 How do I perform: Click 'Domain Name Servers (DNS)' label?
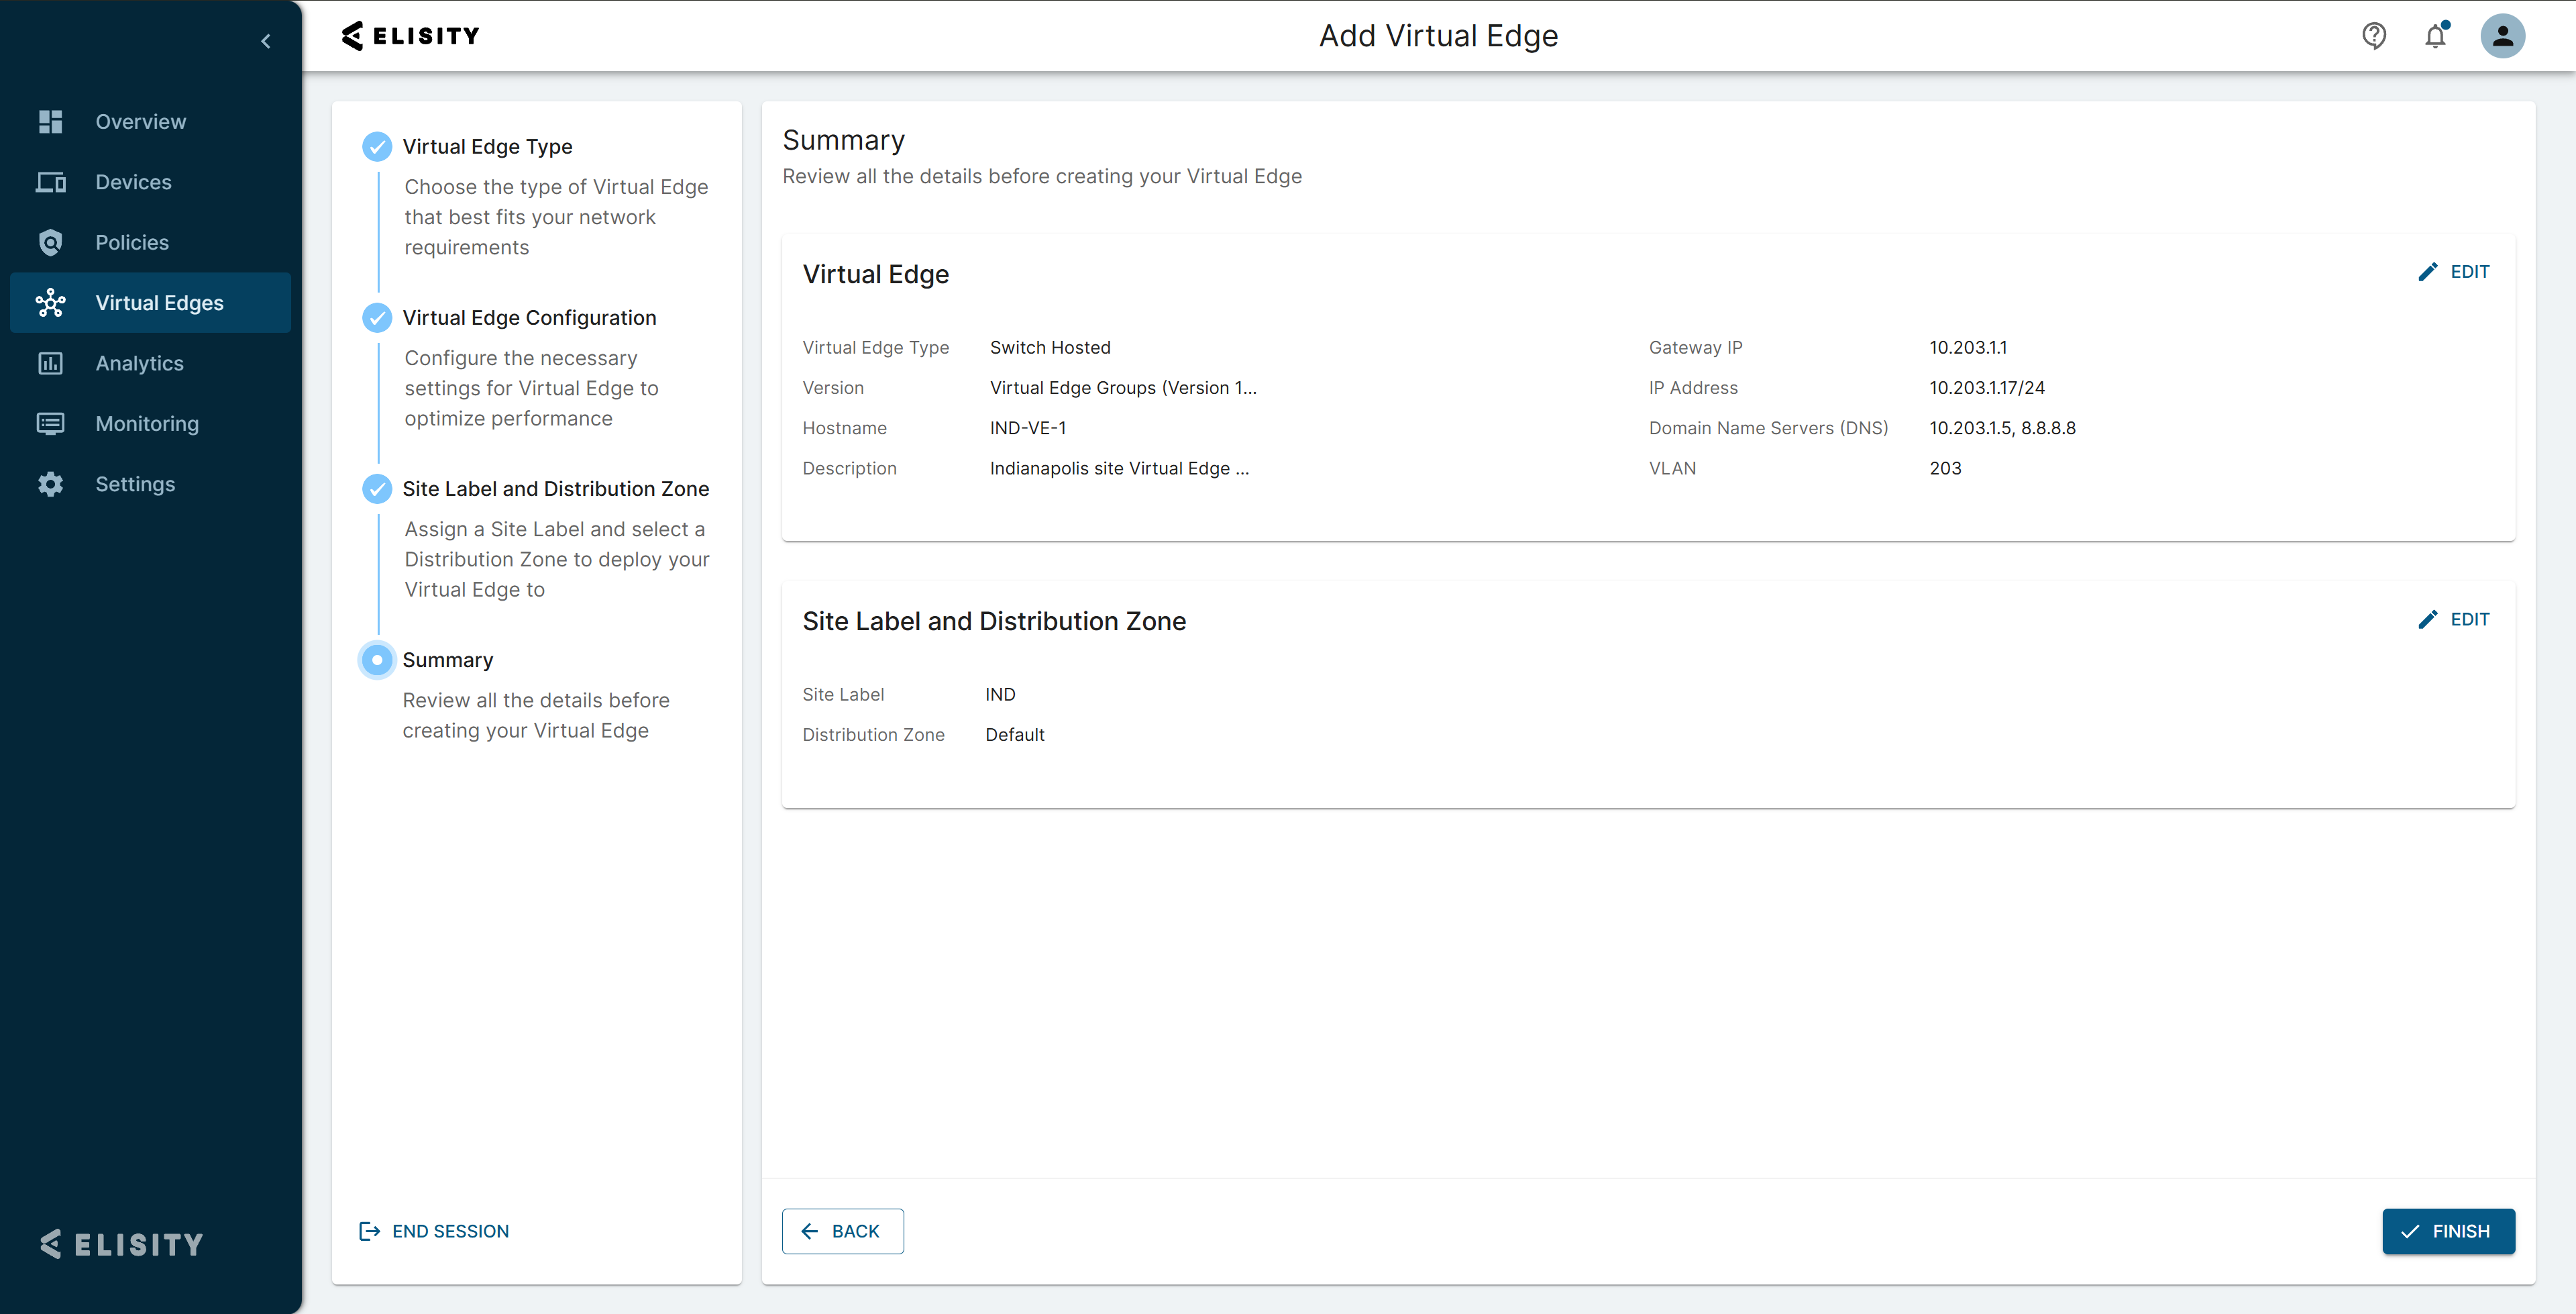[x=1768, y=427]
